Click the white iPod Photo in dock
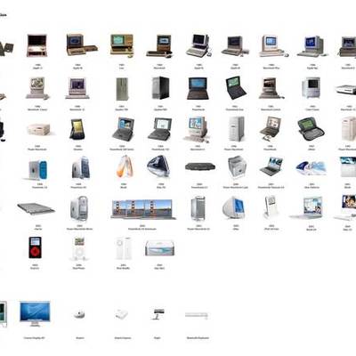356x356 pixels. 79,248
